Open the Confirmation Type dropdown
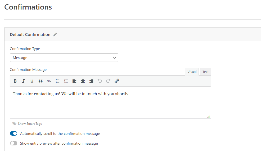Viewport: 261px width, 161px height. click(x=64, y=58)
